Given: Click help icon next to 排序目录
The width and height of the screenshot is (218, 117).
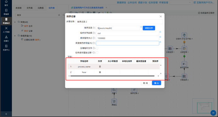Looking at the screenshot, I should pos(94,28).
